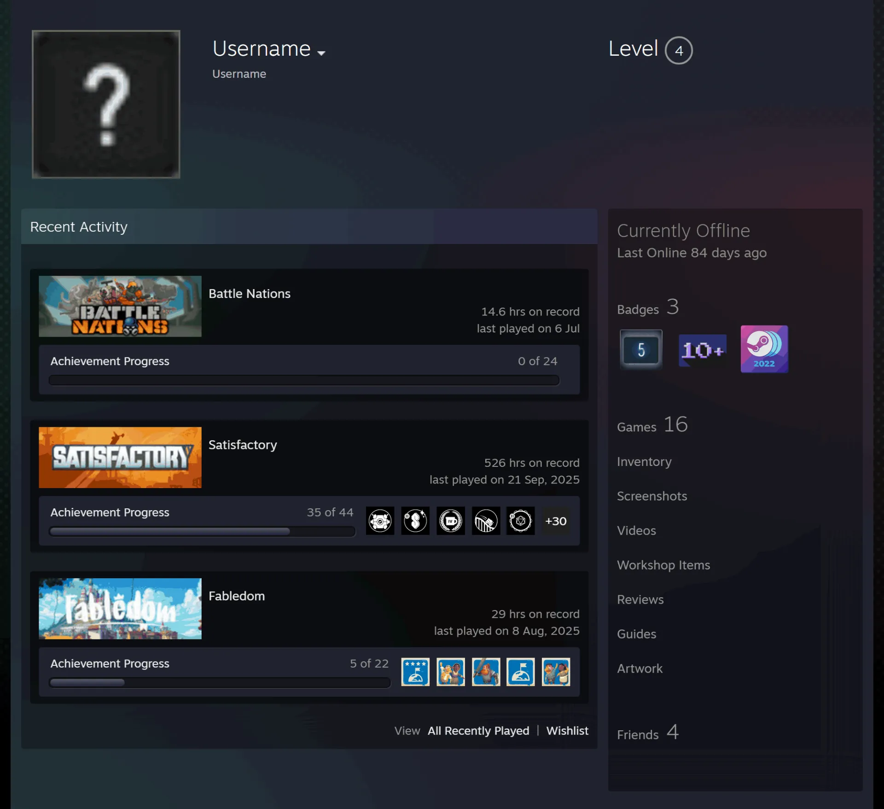Open the Battle Nations game banner
This screenshot has width=884, height=809.
point(120,306)
